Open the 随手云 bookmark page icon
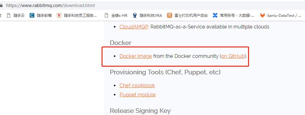Screen dimensions: 305x115 8,16
